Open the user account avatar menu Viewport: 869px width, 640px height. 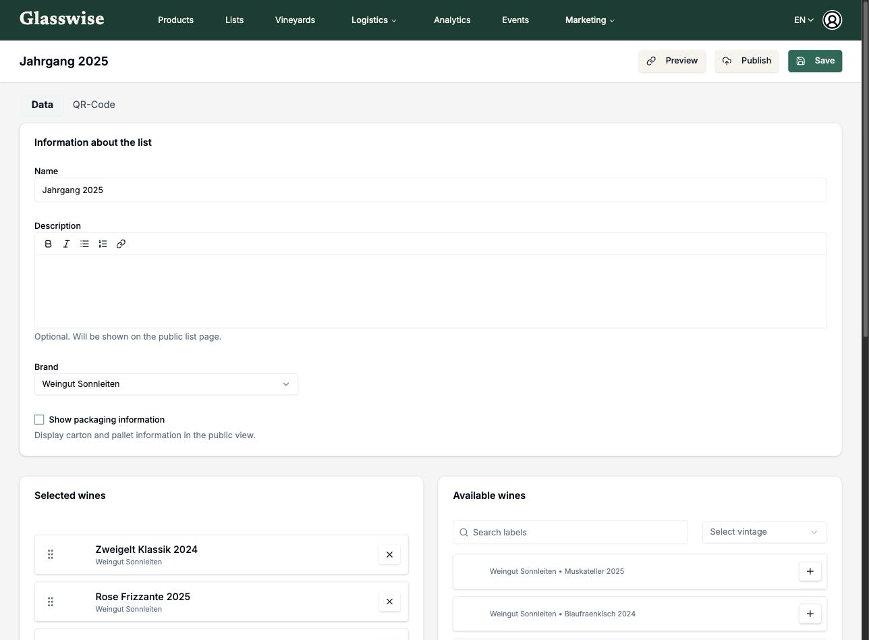tap(833, 20)
